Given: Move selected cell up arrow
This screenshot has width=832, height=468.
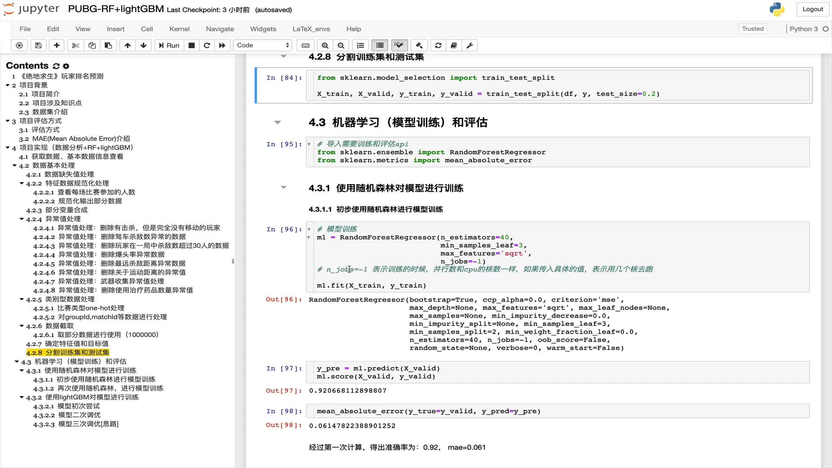Looking at the screenshot, I should pos(127,45).
